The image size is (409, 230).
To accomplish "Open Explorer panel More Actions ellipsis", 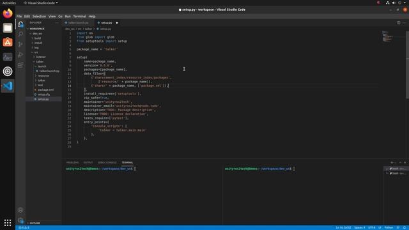I will click(x=57, y=23).
